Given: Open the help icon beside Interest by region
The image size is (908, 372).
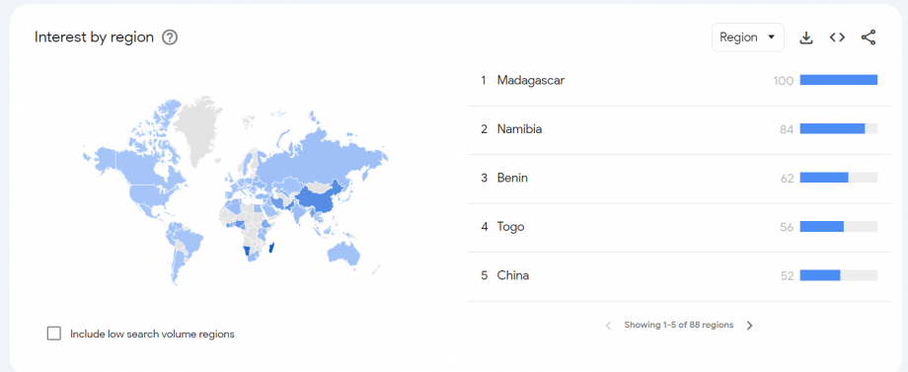Looking at the screenshot, I should pyautogui.click(x=170, y=37).
